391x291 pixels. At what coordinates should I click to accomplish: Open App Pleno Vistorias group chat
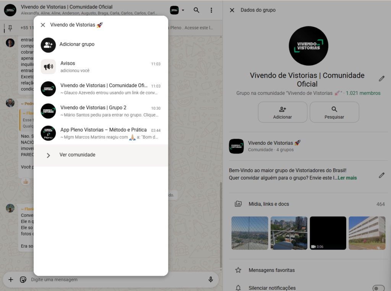click(101, 133)
